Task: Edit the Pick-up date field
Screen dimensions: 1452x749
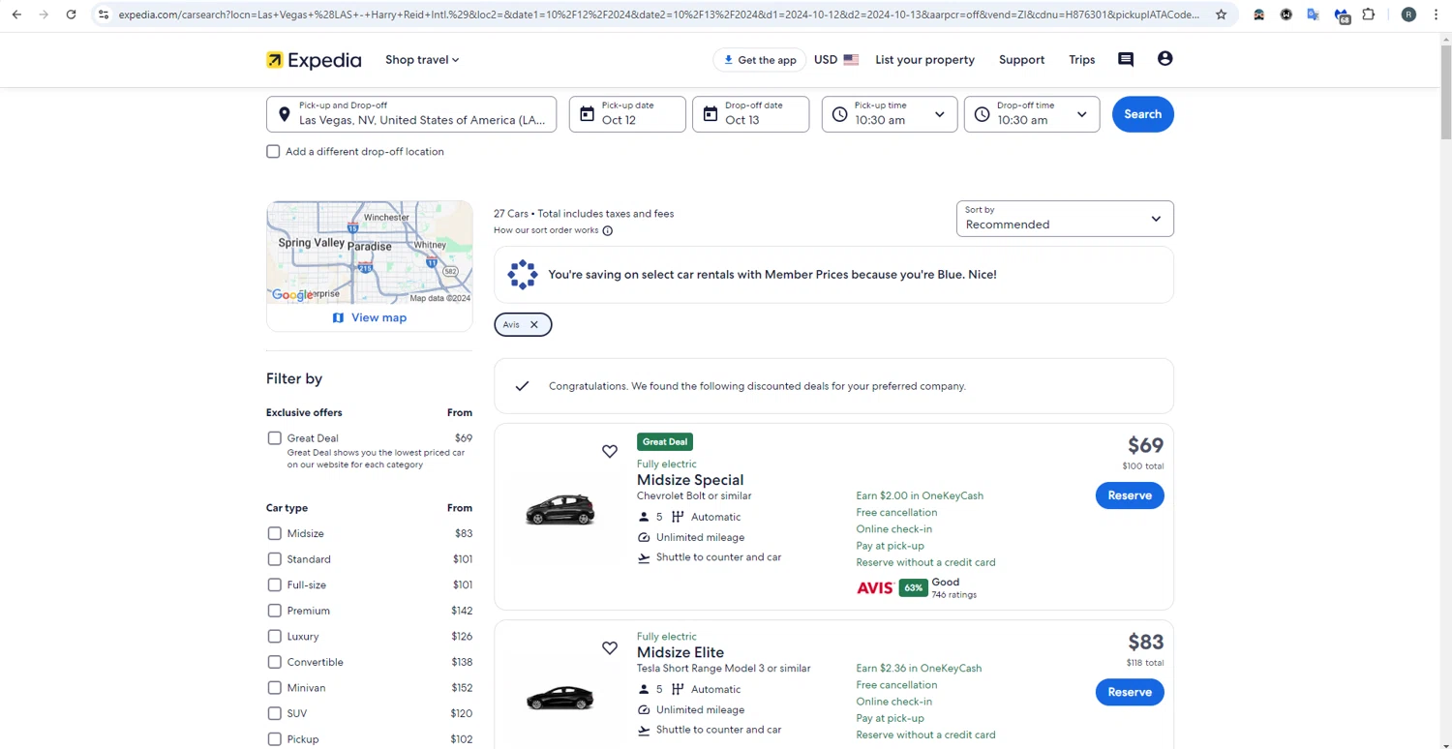Action: (x=627, y=114)
